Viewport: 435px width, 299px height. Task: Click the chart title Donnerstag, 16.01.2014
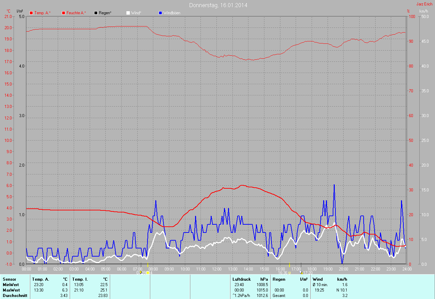218,5
